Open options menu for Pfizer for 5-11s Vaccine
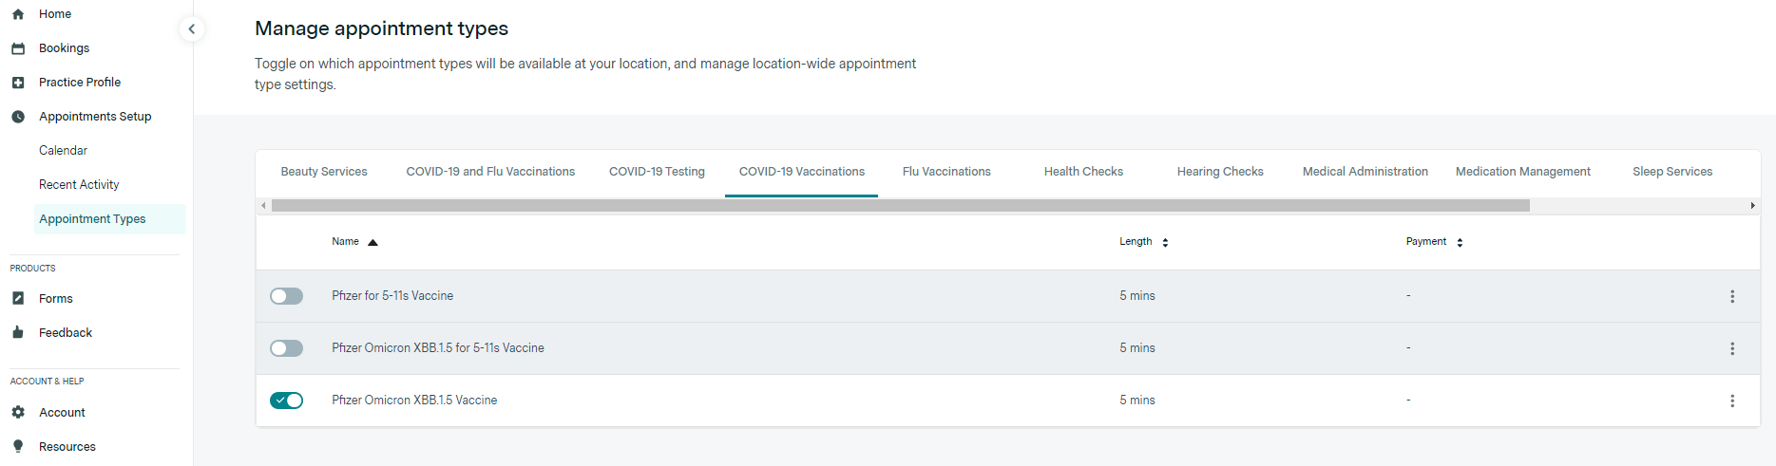 [1732, 296]
